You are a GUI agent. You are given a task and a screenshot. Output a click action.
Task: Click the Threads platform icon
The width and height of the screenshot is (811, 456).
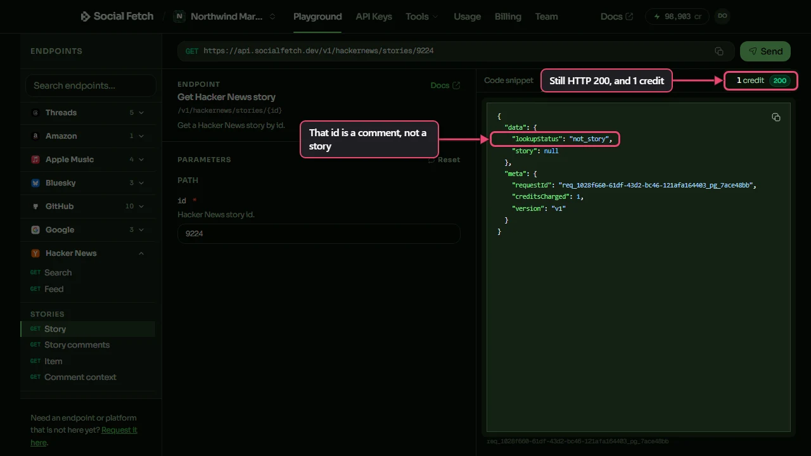coord(35,113)
